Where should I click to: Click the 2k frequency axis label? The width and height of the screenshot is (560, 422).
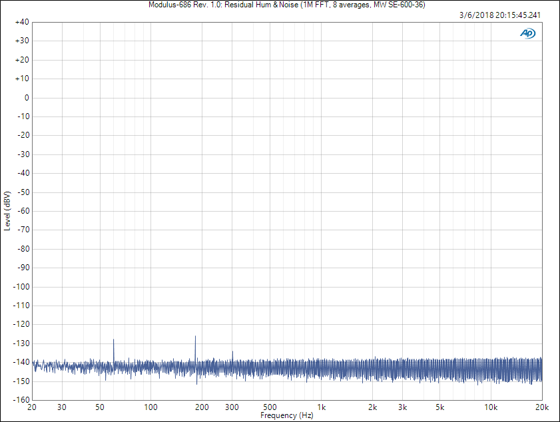pyautogui.click(x=372, y=407)
